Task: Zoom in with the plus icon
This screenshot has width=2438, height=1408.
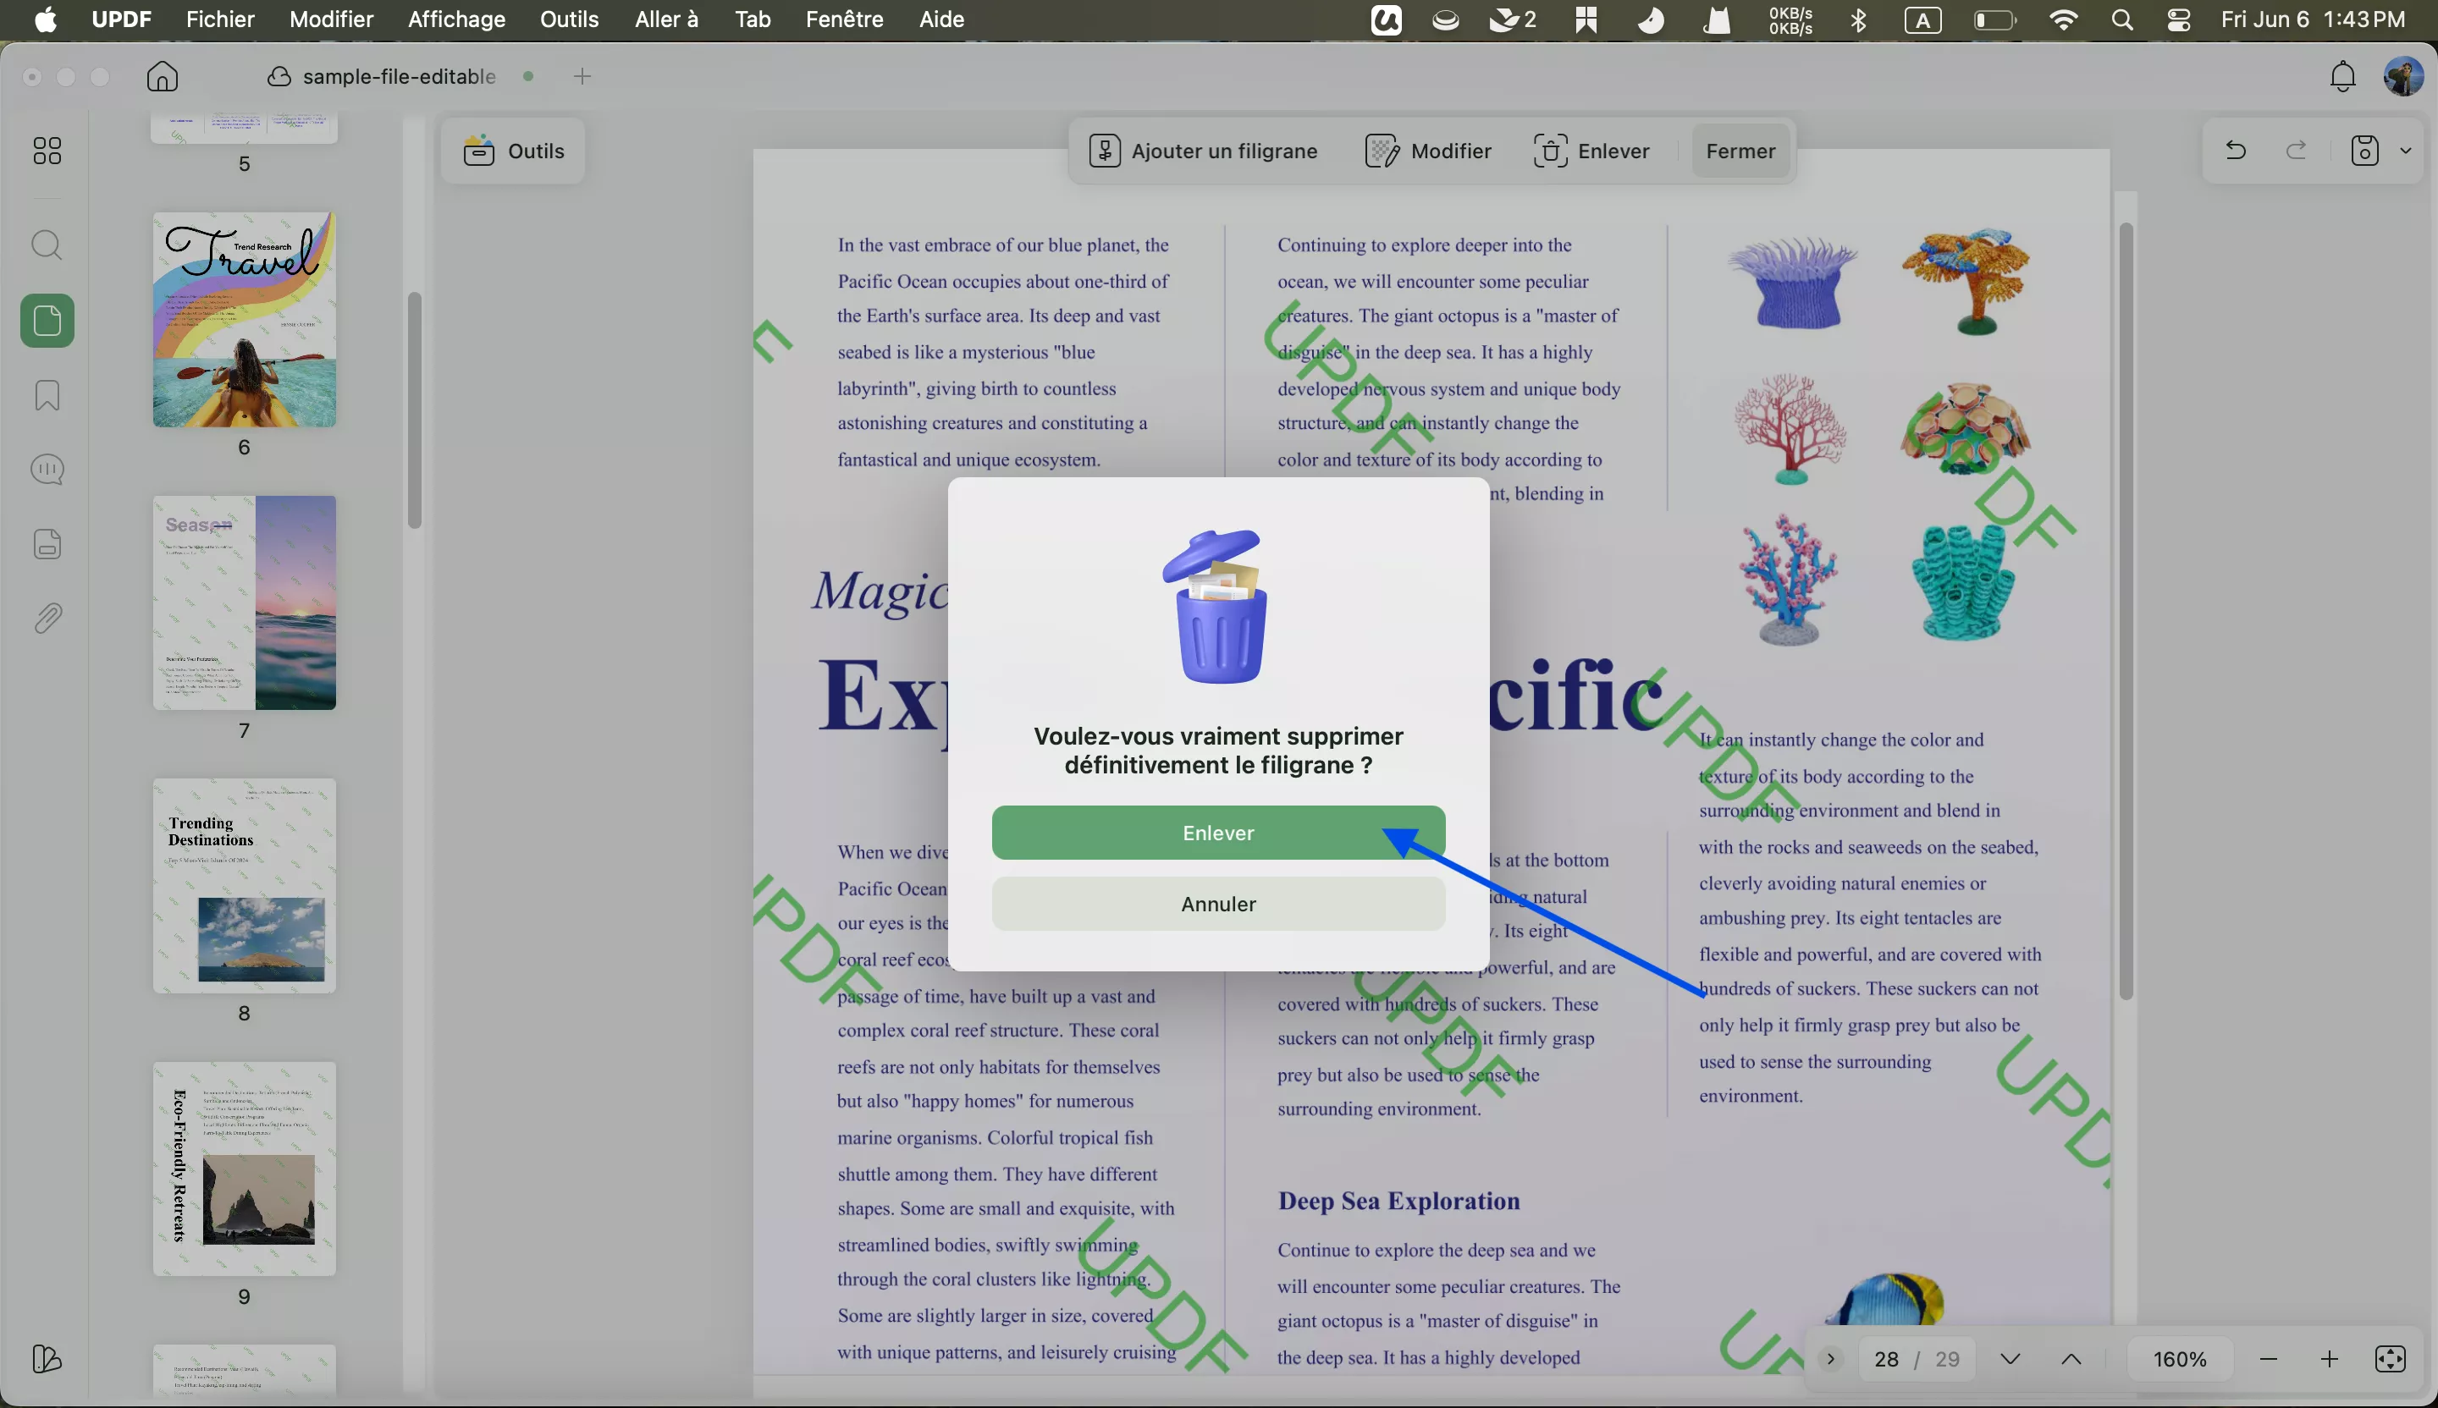Action: (x=2329, y=1360)
